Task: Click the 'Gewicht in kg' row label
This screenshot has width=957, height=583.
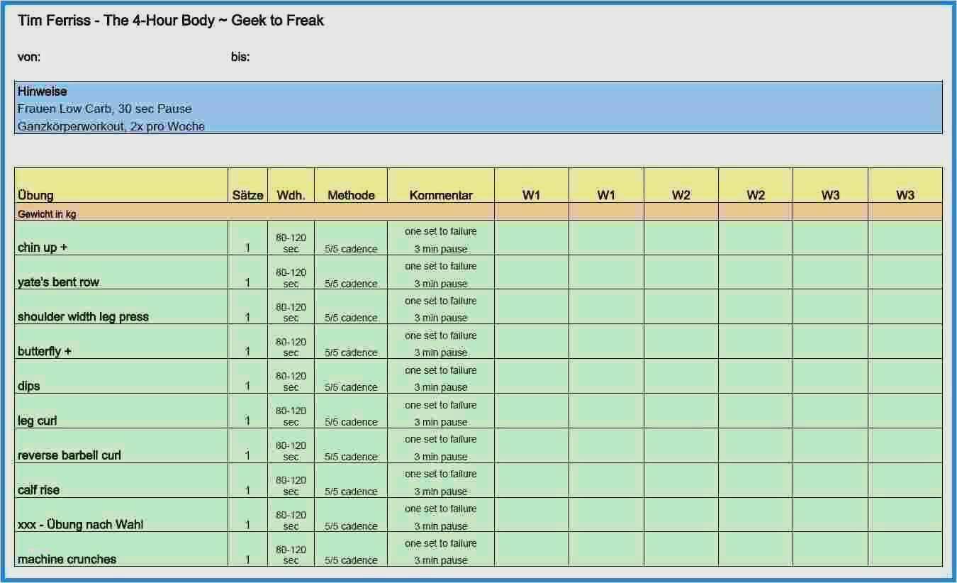Action: 47,214
